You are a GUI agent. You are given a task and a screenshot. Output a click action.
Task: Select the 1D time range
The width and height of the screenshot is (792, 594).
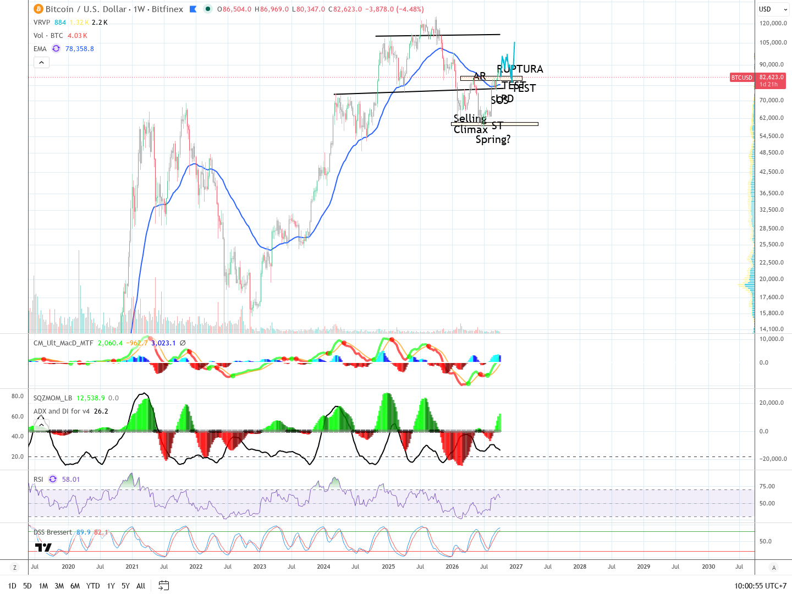[x=12, y=586]
